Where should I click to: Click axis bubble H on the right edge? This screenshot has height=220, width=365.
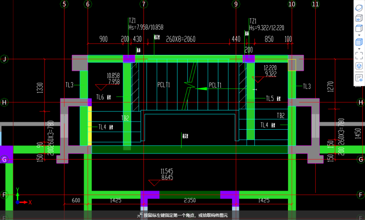[361, 102]
